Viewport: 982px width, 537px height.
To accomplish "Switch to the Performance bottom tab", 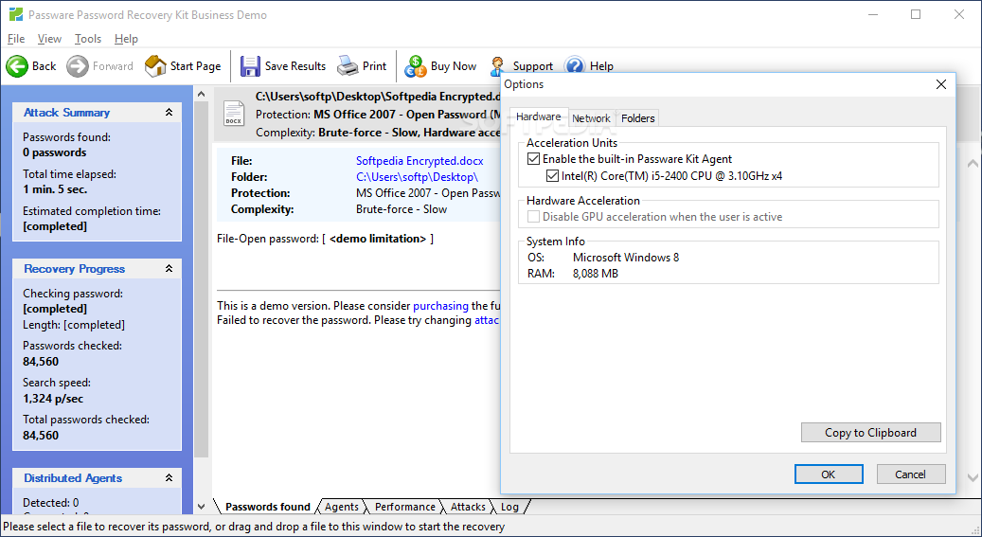I will click(404, 507).
